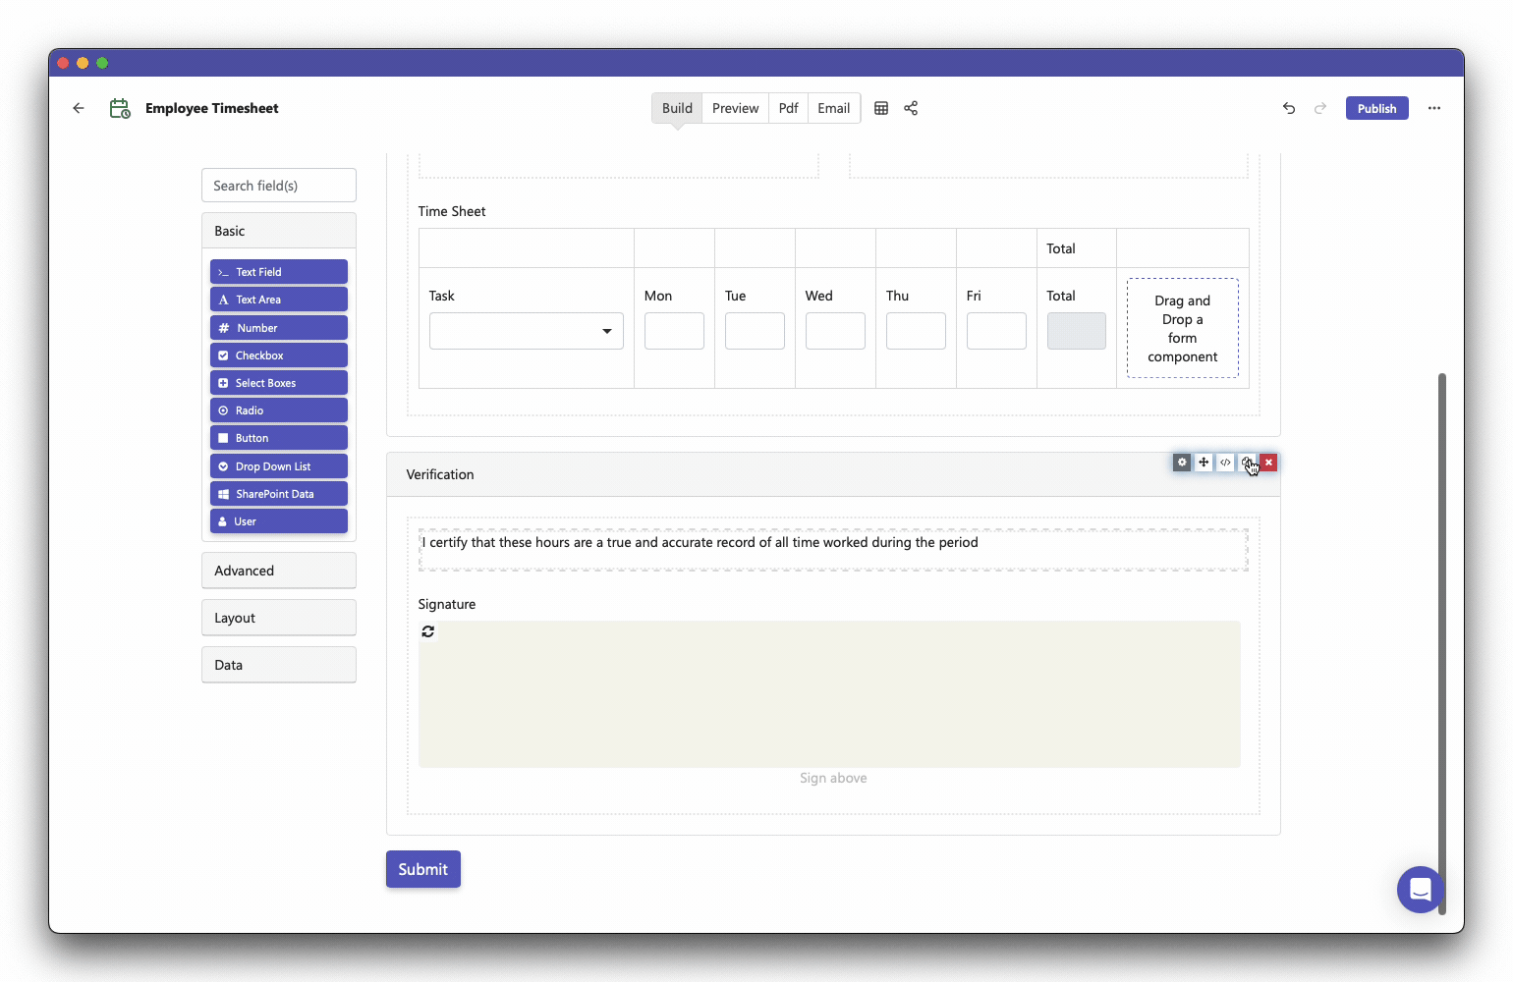Click the Submit button on form
This screenshot has height=982, width=1513.
(423, 869)
